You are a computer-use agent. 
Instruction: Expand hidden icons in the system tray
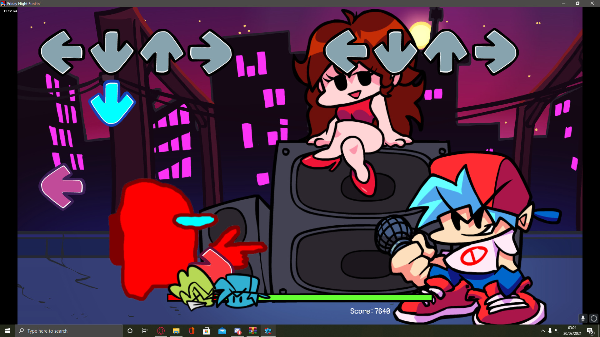point(543,331)
